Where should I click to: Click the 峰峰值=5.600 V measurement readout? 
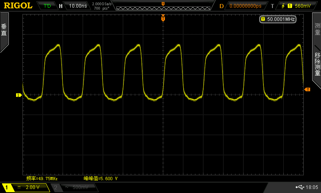(x=101, y=179)
